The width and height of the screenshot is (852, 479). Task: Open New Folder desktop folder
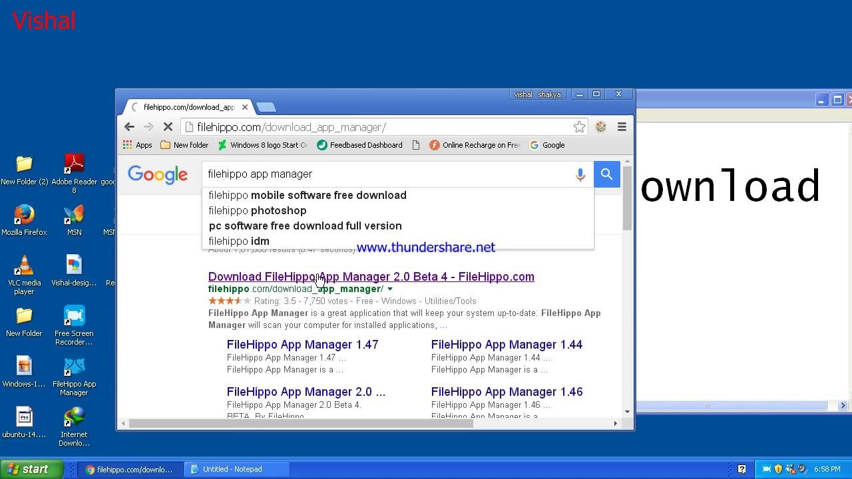(24, 322)
